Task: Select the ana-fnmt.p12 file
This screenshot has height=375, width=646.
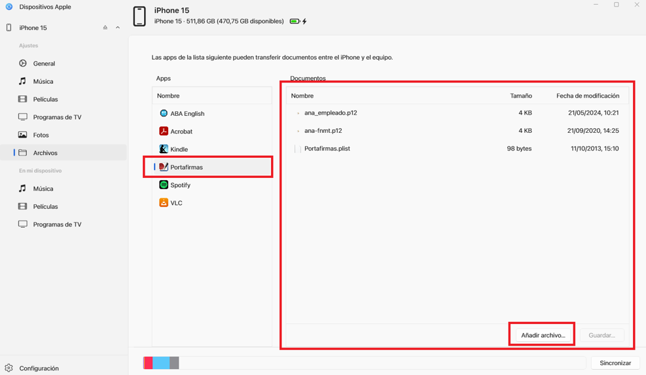Action: (x=458, y=131)
